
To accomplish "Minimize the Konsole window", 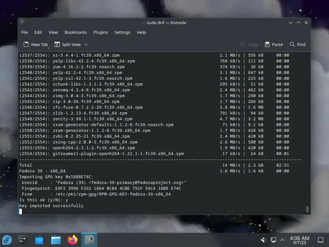I will 290,23.
